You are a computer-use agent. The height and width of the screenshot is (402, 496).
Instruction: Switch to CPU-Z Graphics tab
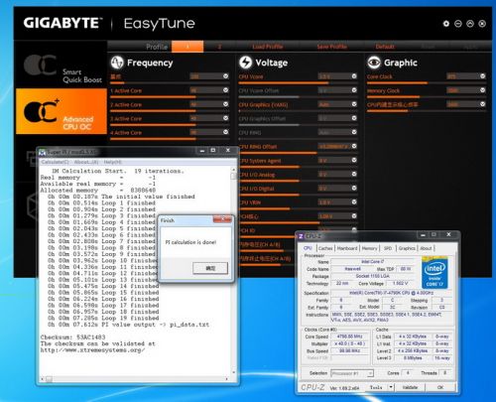407,248
